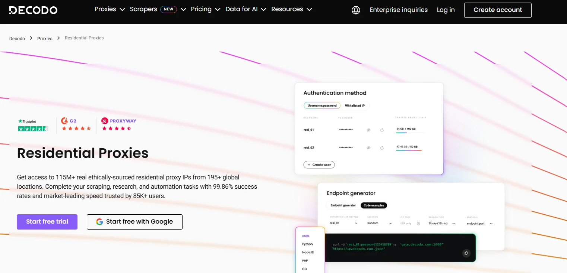Open the endpoint:port protocol dropdown
This screenshot has width=567, height=273.
click(x=480, y=224)
